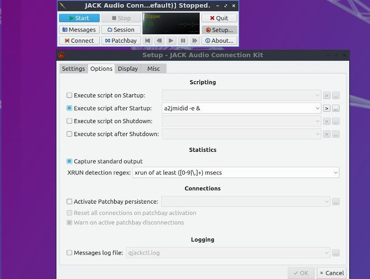Open the Messages window
This screenshot has width=370, height=279.
79,30
